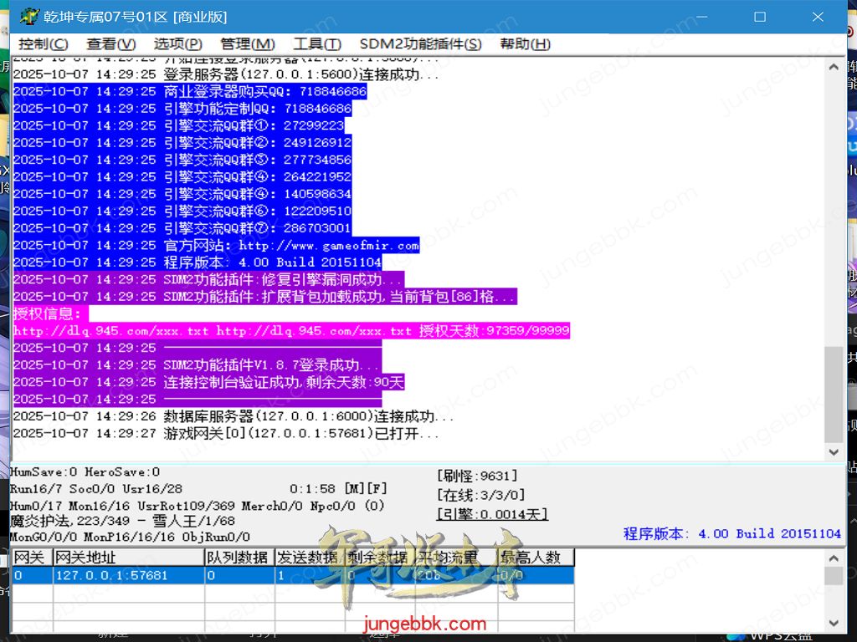Click the 最高人数 column header
The width and height of the screenshot is (857, 642).
click(x=536, y=558)
